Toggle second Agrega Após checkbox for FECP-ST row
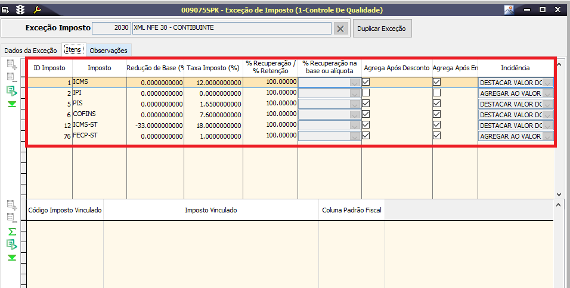Image resolution: width=570 pixels, height=288 pixels. tap(437, 136)
